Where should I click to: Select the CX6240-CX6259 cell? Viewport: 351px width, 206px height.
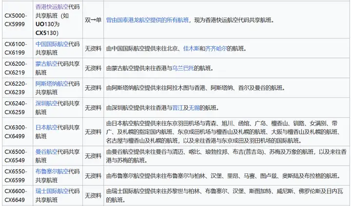point(18,108)
